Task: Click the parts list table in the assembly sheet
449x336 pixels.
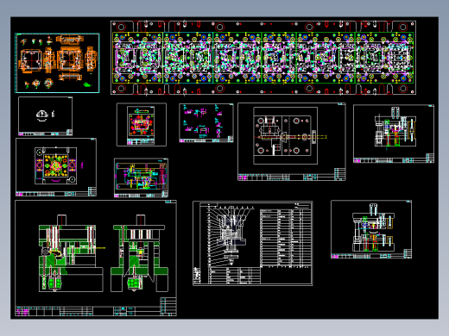Action: click(x=286, y=239)
